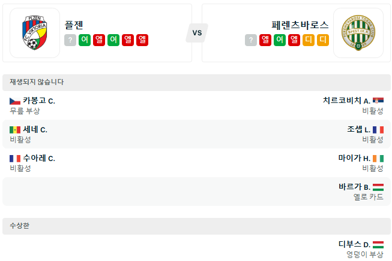The height and width of the screenshot is (261, 392).
Task: Click the Hungarian flag beside 디부스 D.
Action: point(378,245)
